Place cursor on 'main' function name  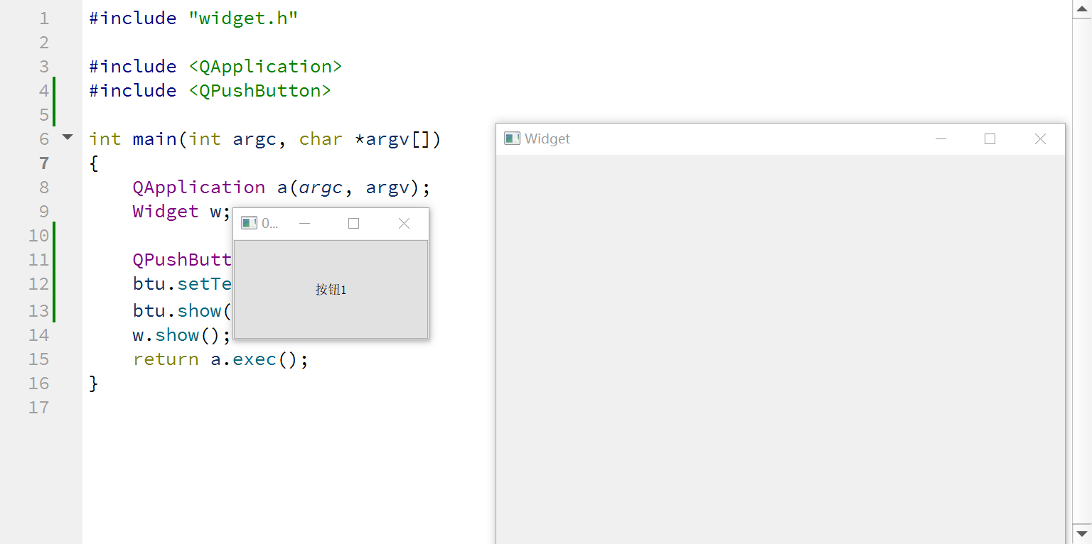tap(154, 138)
